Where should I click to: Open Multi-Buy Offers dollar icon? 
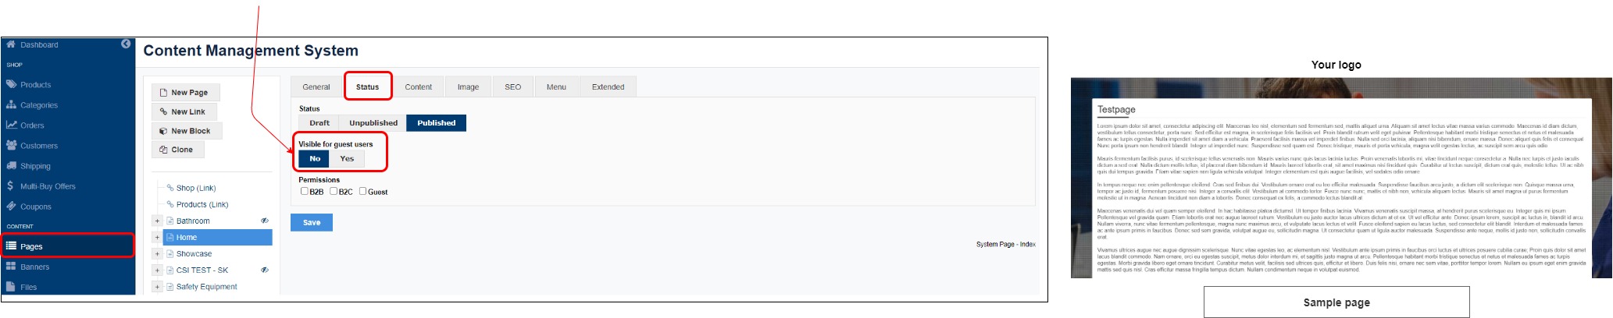point(10,186)
